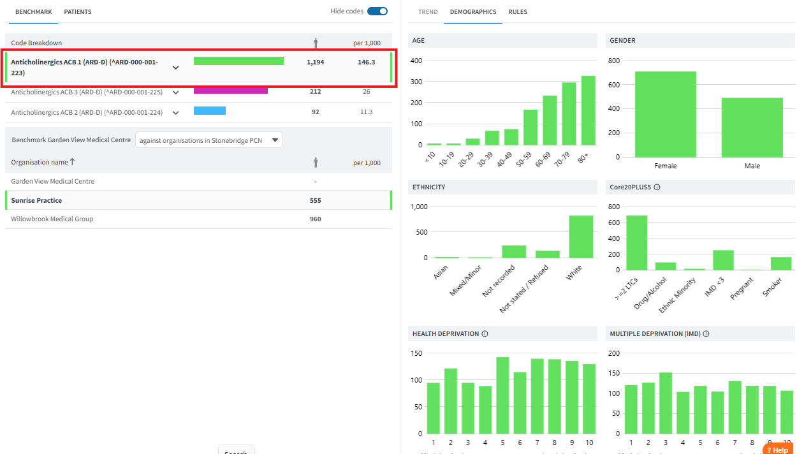The image size is (797, 454).
Task: Click the green ACB 1 progress bar
Action: (238, 61)
